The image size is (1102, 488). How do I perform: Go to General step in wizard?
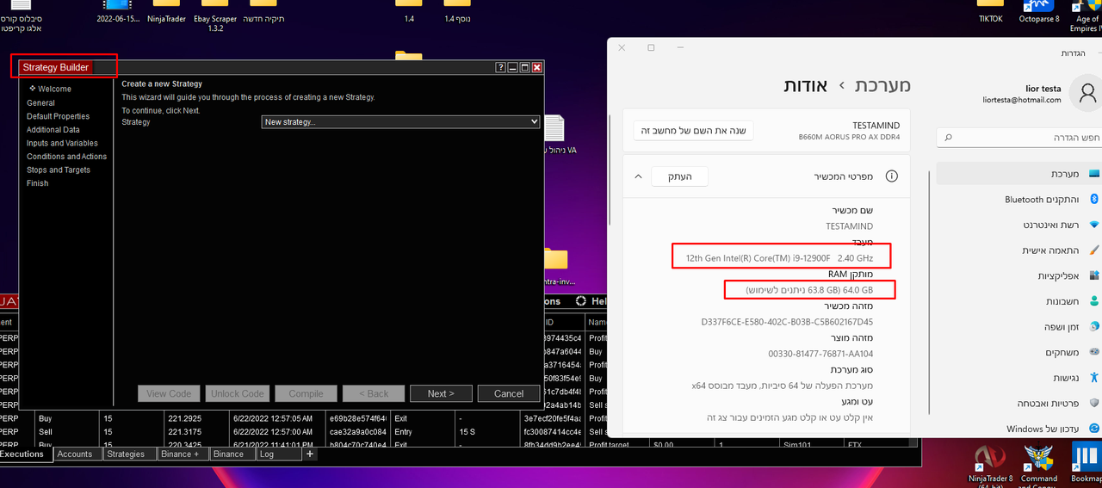(x=40, y=102)
